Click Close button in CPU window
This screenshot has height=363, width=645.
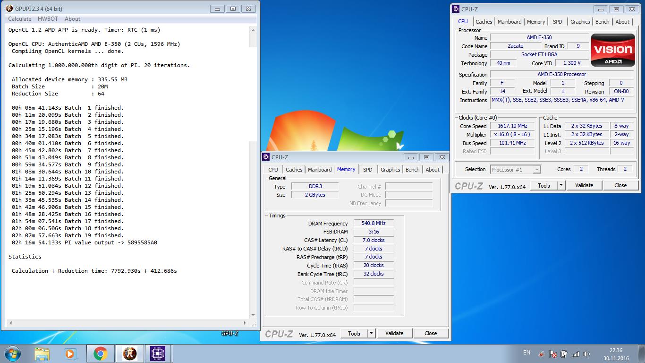tap(620, 185)
